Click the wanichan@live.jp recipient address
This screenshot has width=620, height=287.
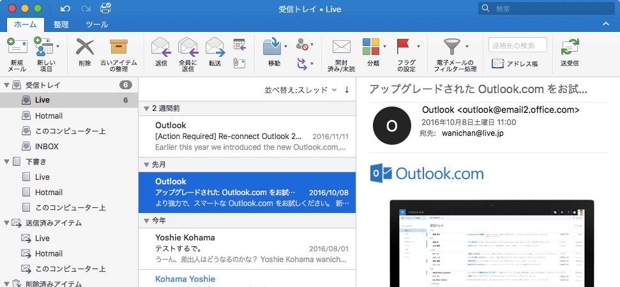(473, 133)
